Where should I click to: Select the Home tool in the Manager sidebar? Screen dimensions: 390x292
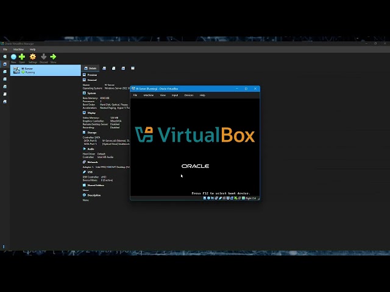click(5, 57)
